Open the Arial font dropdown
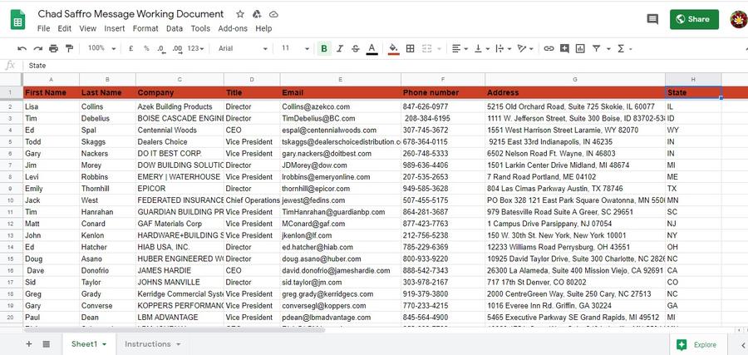 click(243, 48)
